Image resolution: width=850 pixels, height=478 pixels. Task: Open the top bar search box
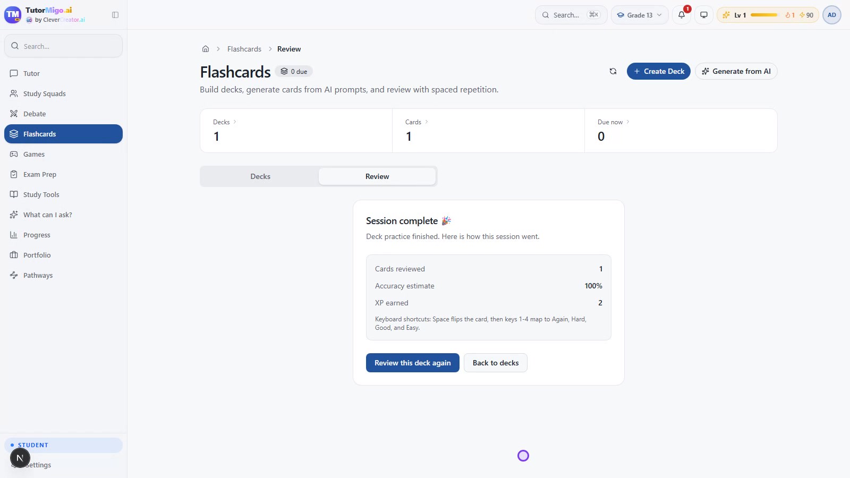(571, 15)
